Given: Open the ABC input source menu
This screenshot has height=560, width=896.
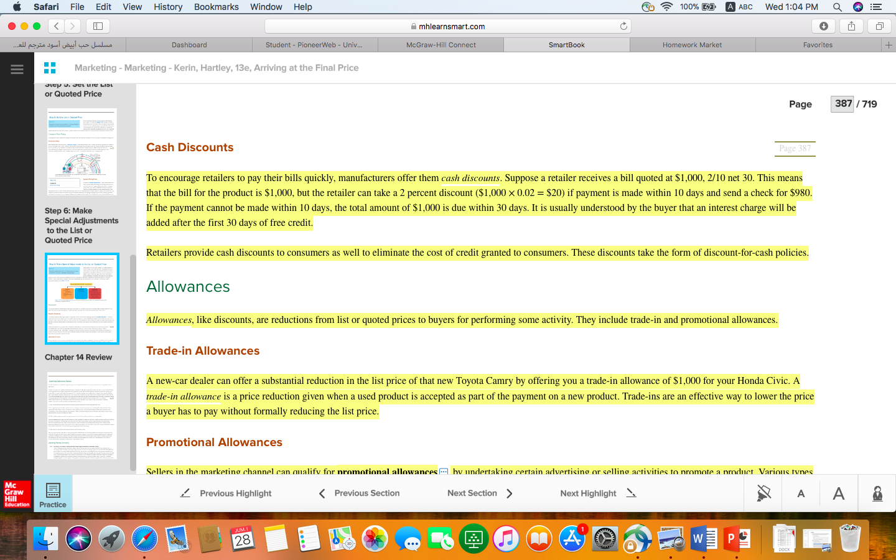Looking at the screenshot, I should [739, 7].
